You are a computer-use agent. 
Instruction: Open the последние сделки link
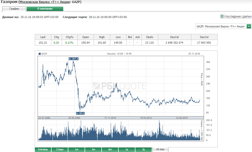[238, 16]
